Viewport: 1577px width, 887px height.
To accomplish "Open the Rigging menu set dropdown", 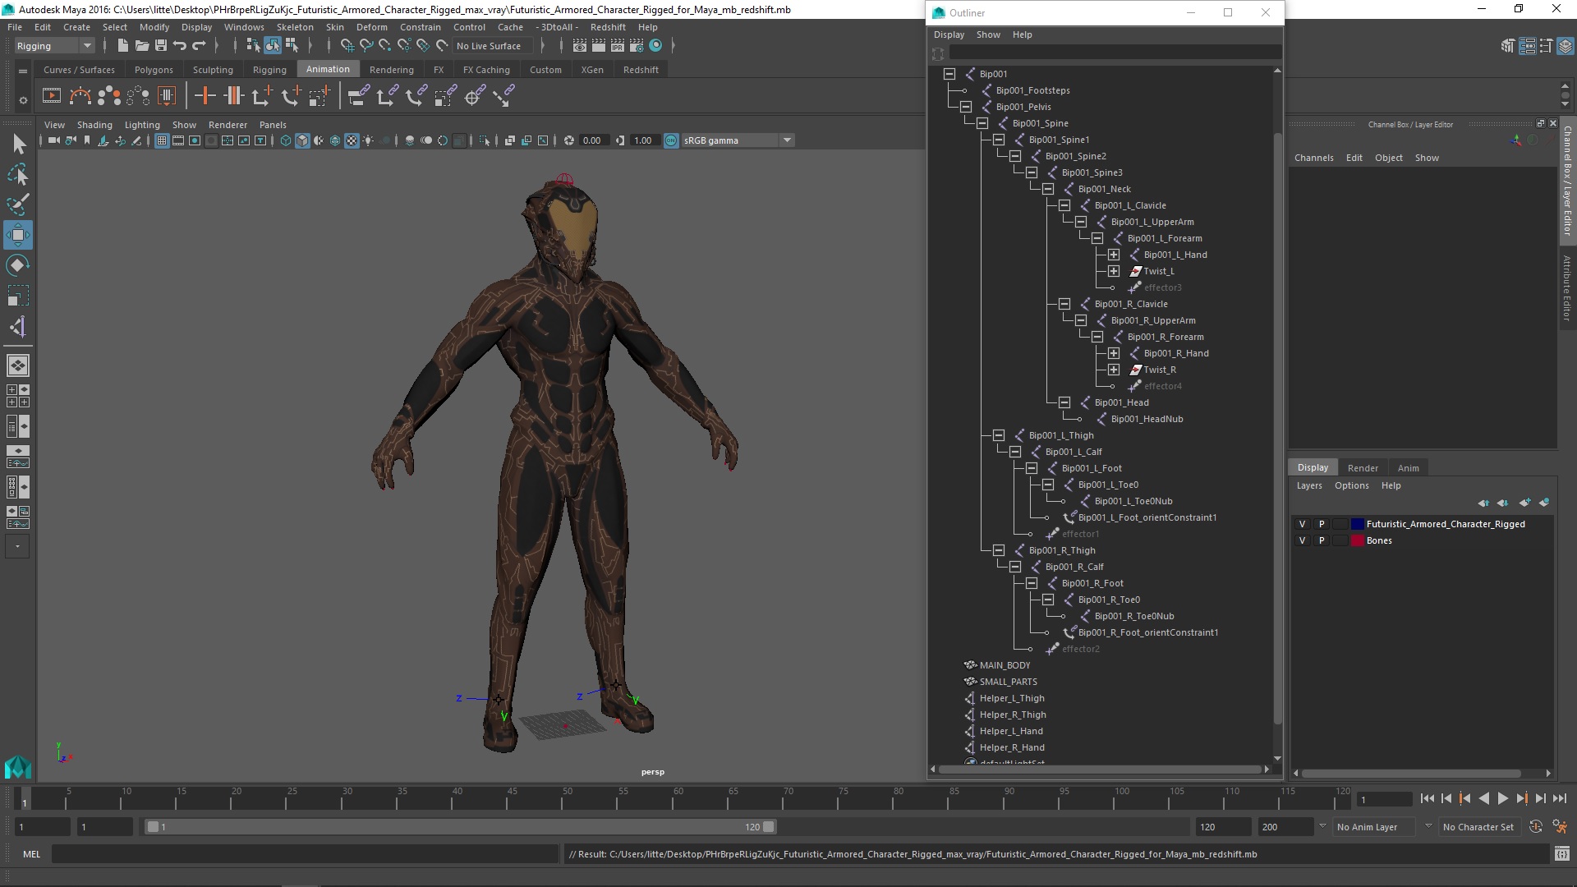I will (54, 46).
